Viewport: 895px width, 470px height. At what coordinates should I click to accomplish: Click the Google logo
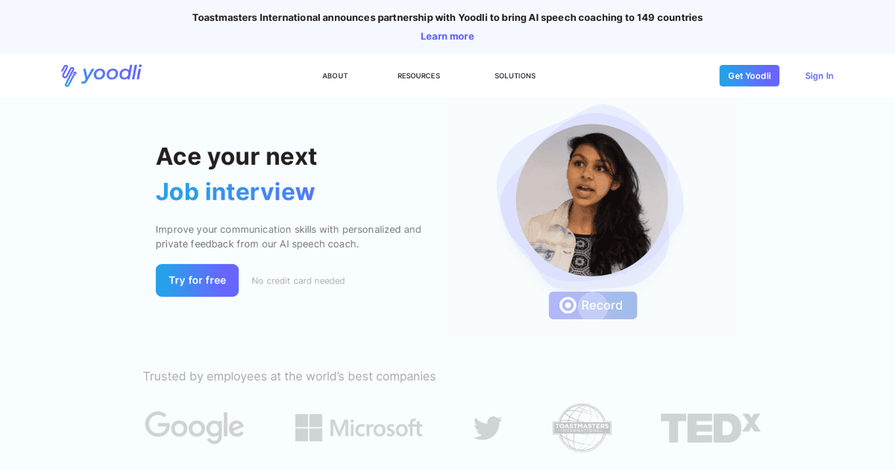pyautogui.click(x=195, y=427)
